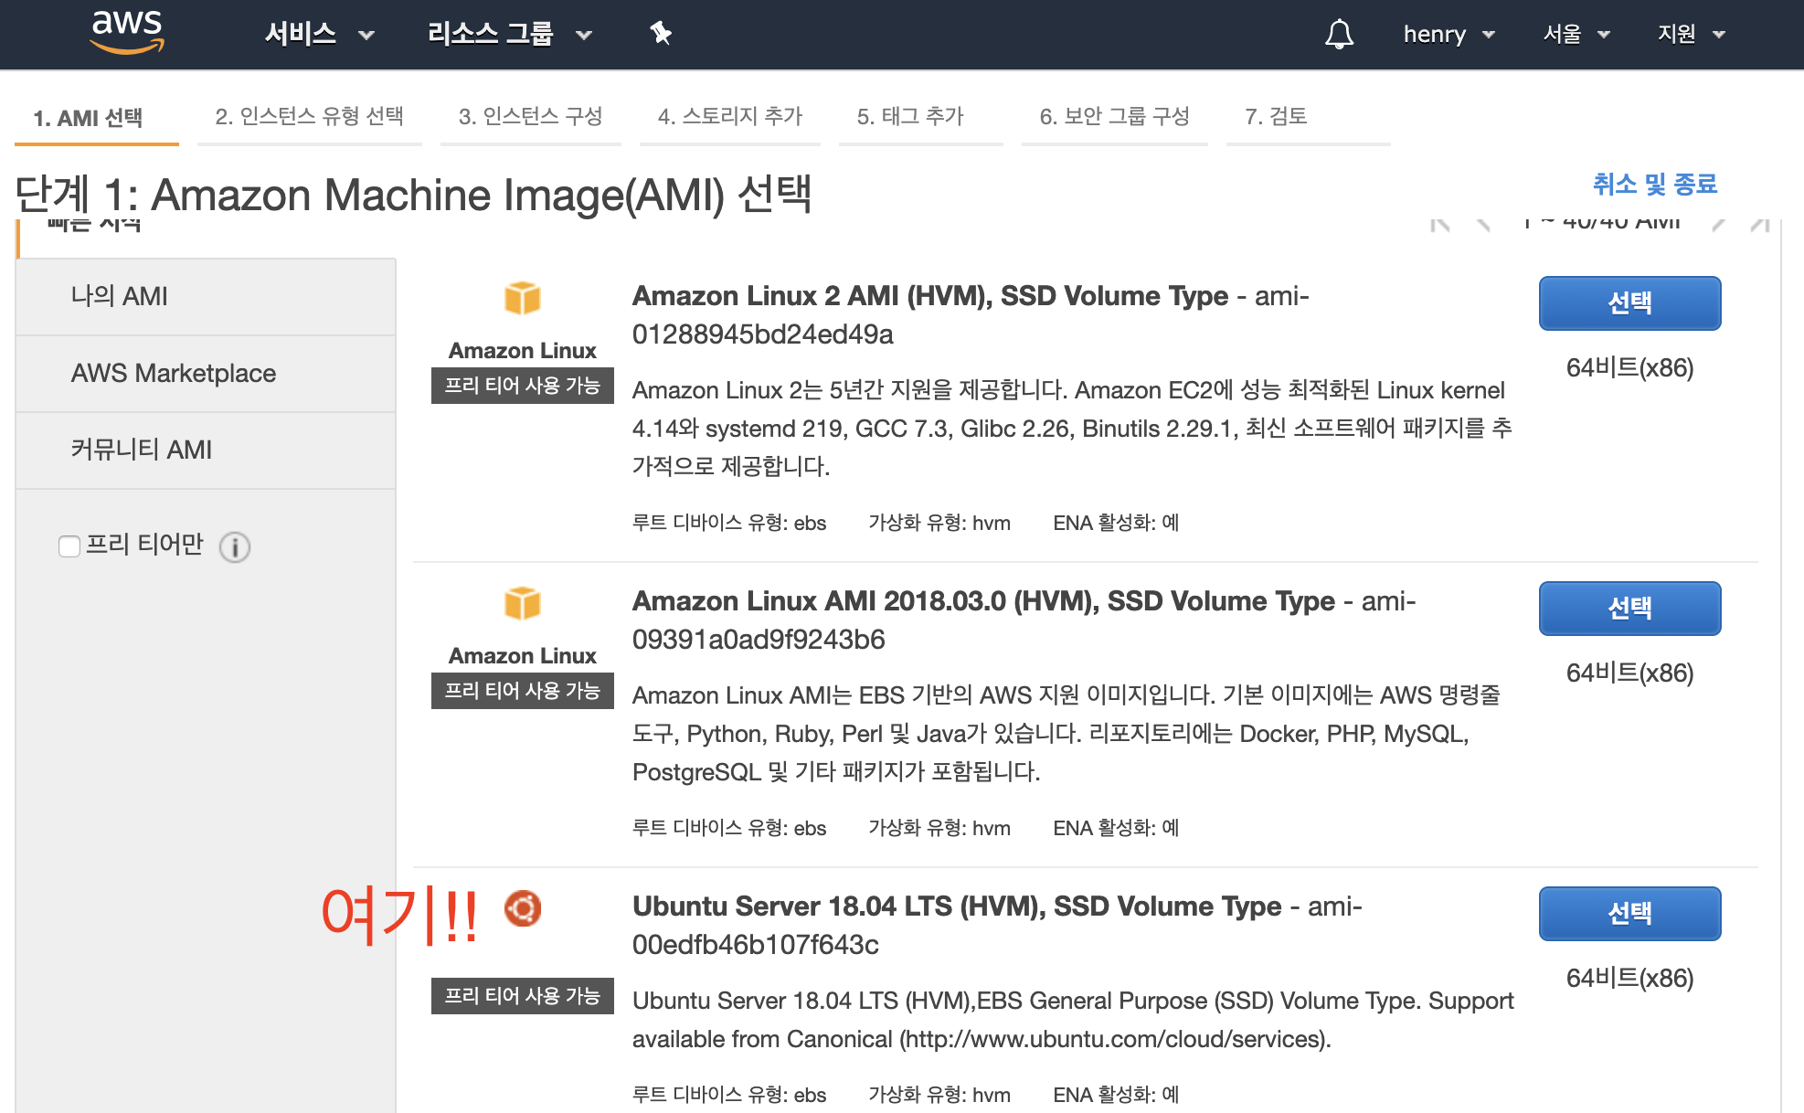Open the notifications bell icon
The height and width of the screenshot is (1113, 1804).
coord(1339,35)
